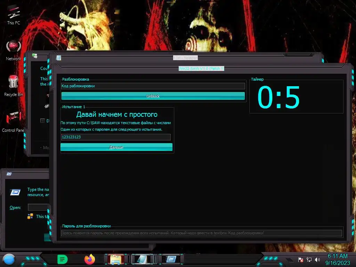Click the Разблокировка group label

pyautogui.click(x=75, y=79)
